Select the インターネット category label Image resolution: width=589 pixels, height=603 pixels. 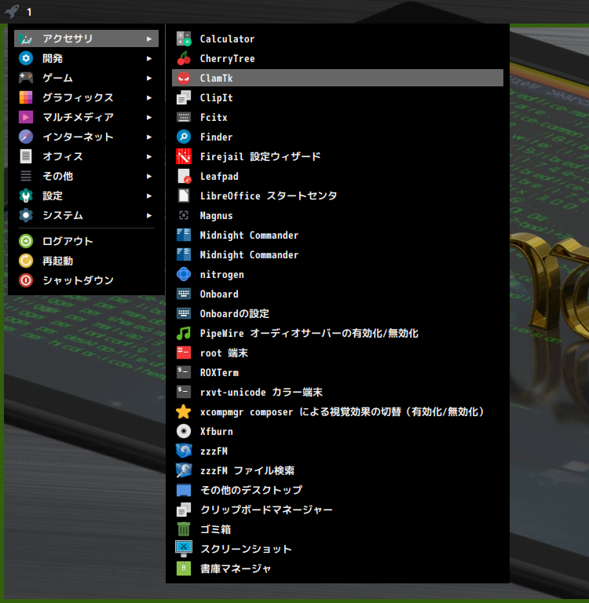(x=78, y=137)
